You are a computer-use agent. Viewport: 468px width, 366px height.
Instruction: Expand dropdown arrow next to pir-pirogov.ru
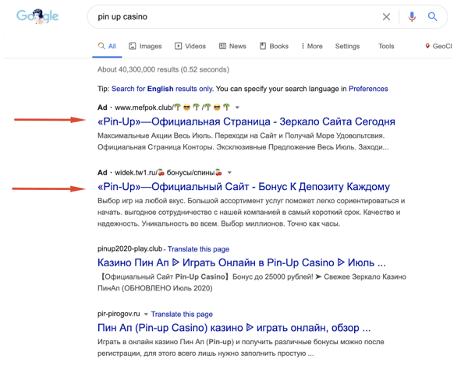pos(146,314)
